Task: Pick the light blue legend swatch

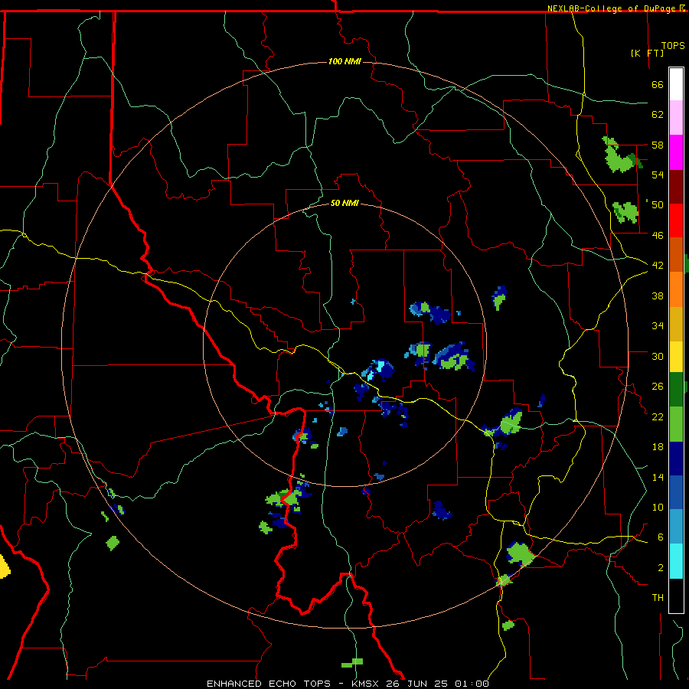Action: tap(676, 527)
